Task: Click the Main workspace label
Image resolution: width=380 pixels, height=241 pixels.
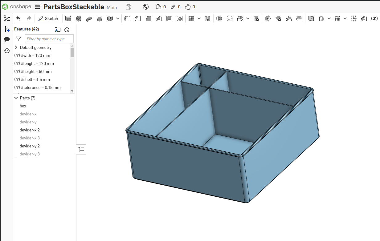Action: tap(112, 7)
